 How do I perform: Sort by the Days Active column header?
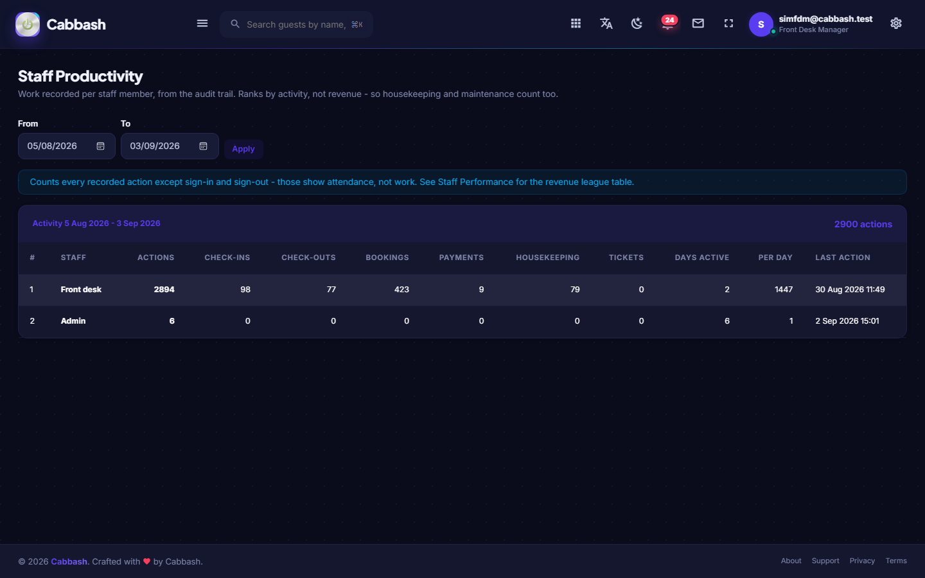point(702,258)
